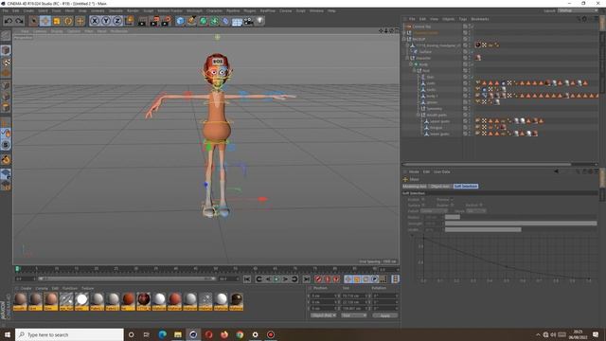Toggle Parameter keyframe recording icon
The image size is (606, 341).
(x=375, y=279)
